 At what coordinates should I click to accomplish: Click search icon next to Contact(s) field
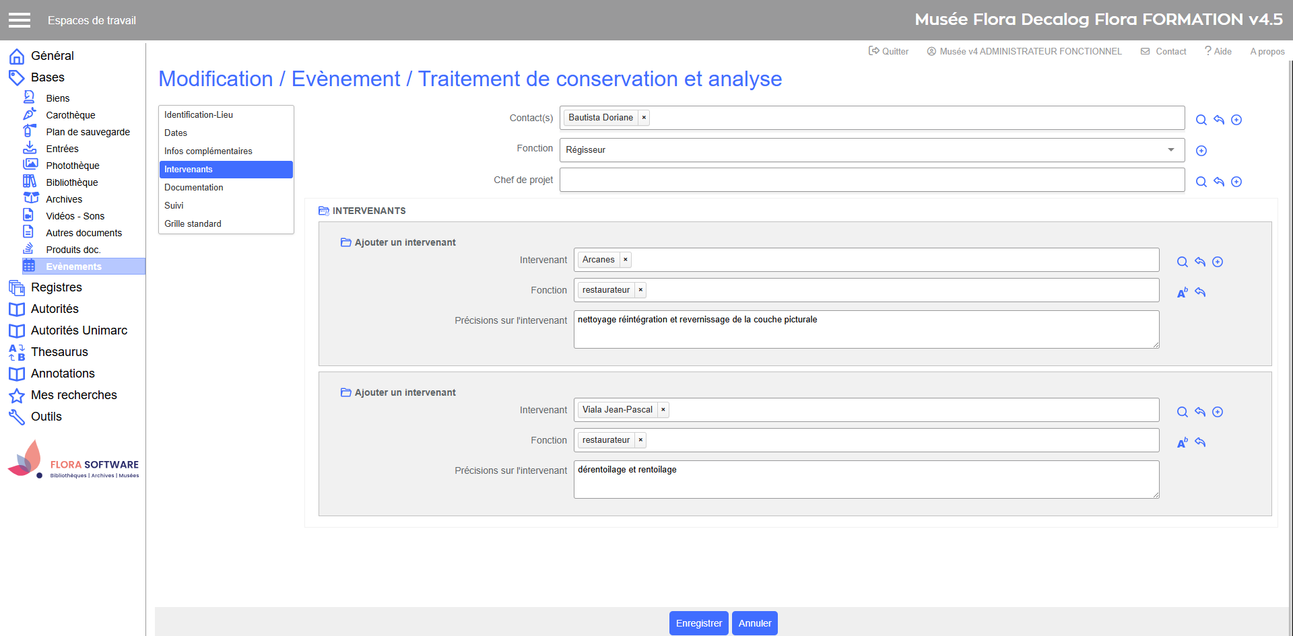click(1201, 120)
